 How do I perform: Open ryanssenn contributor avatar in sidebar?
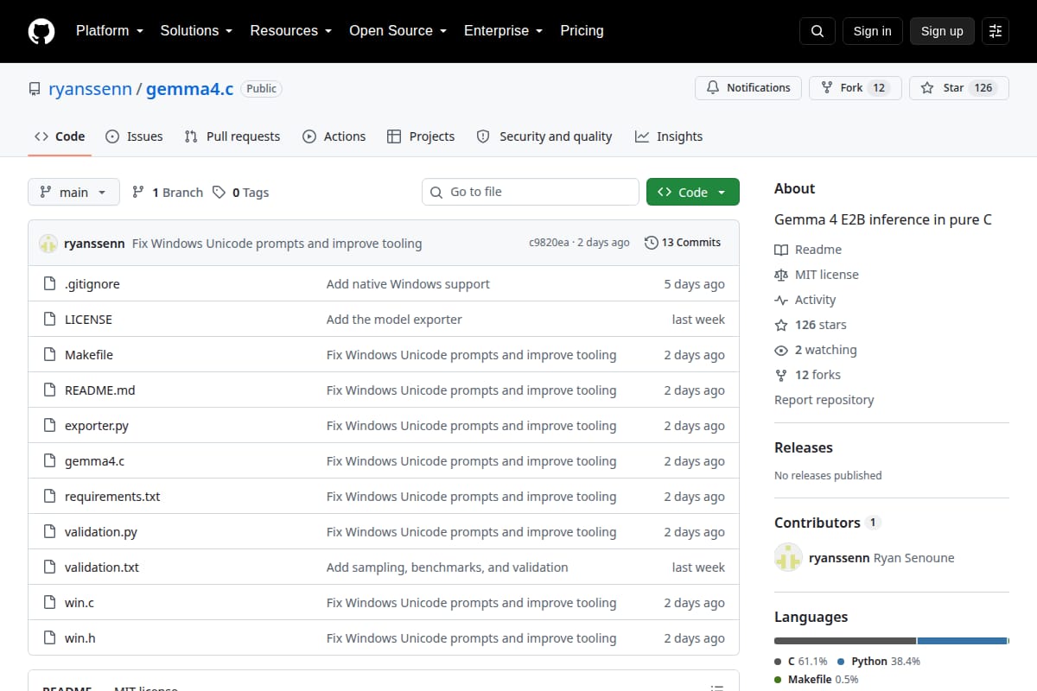(x=788, y=557)
